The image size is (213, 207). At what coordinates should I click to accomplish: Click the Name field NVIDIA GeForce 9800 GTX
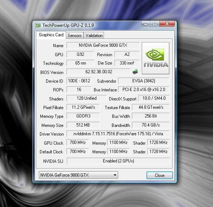point(103,45)
